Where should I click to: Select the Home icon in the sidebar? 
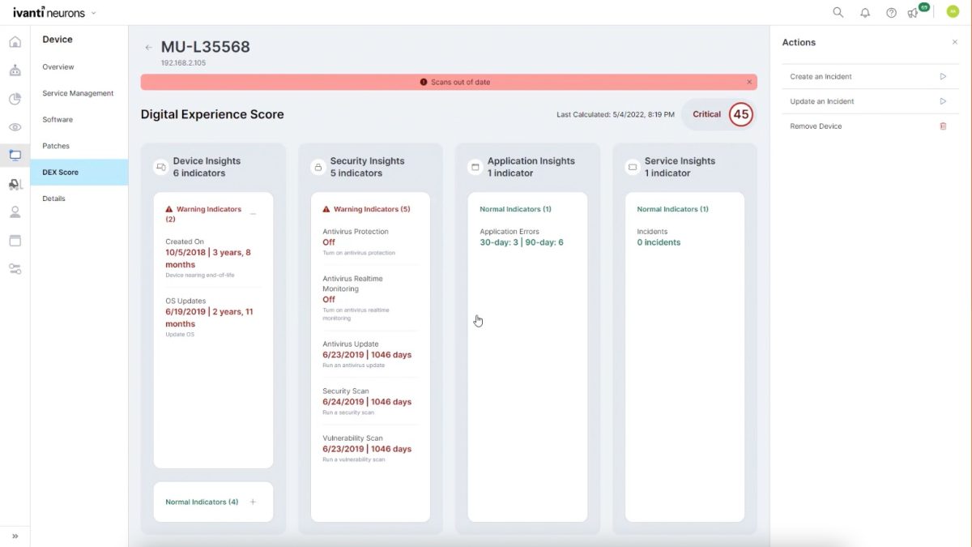(15, 41)
